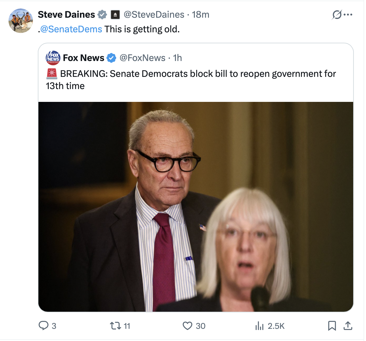Open the Grok explain-post icon
The image size is (366, 341).
point(337,15)
